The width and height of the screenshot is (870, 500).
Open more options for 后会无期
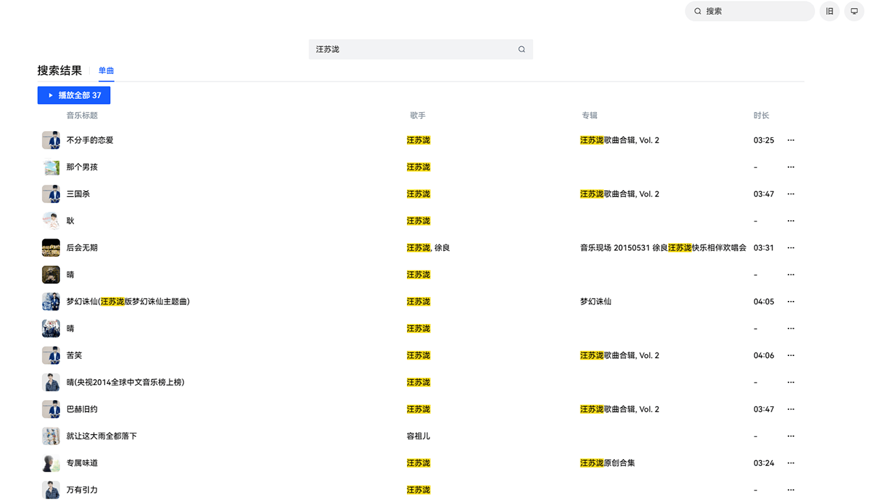click(790, 247)
